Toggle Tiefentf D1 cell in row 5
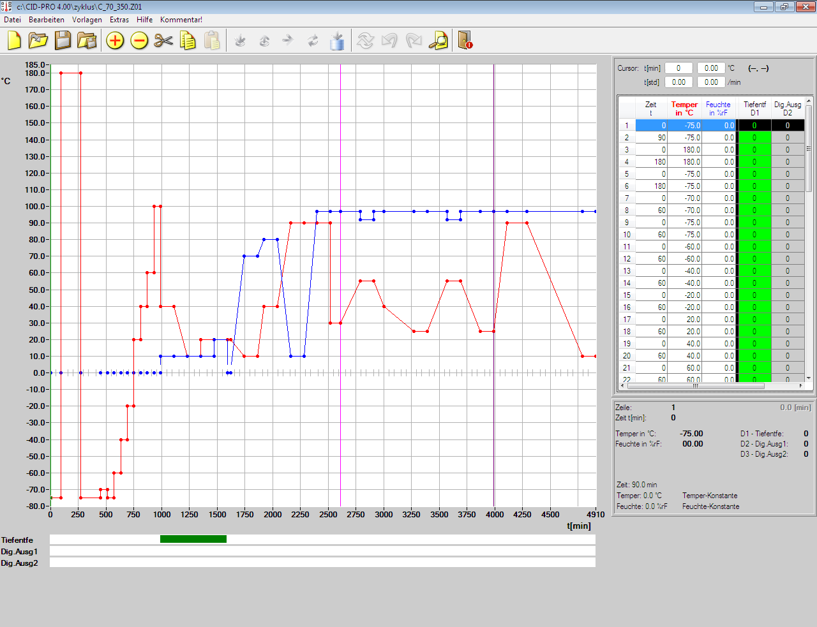Viewport: 817px width, 627px height. pyautogui.click(x=754, y=174)
